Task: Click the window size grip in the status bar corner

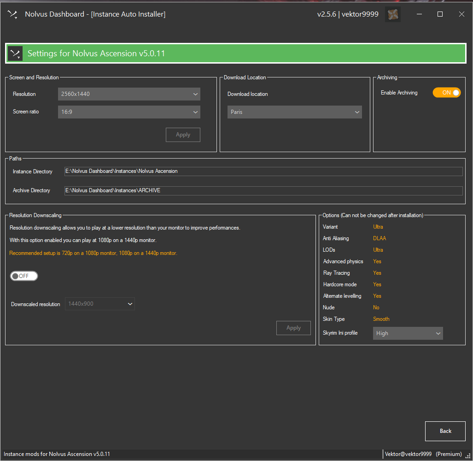Action: click(468, 456)
